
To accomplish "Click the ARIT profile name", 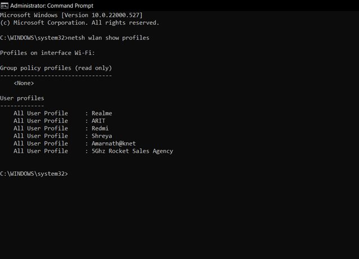I will coord(99,121).
